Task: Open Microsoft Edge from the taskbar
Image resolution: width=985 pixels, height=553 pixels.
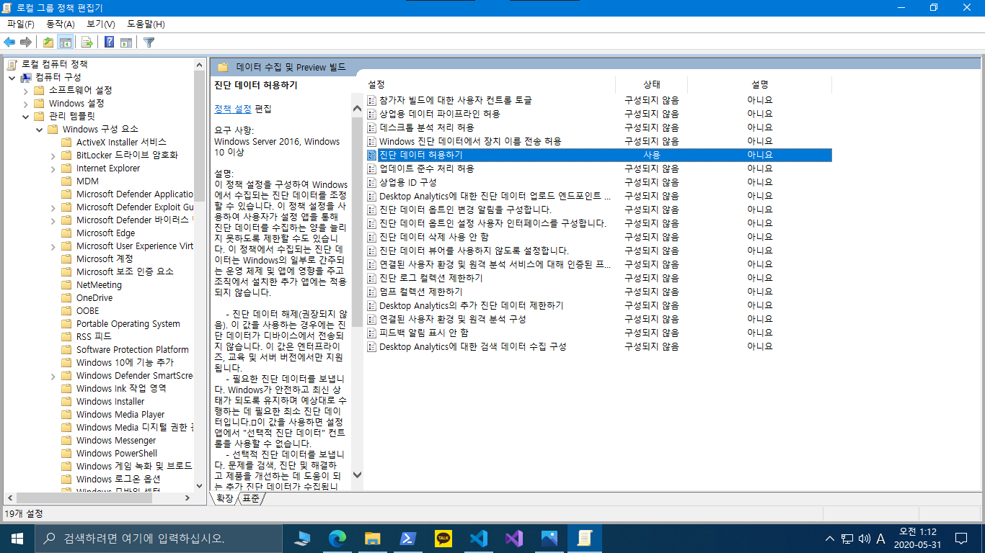Action: coord(337,538)
